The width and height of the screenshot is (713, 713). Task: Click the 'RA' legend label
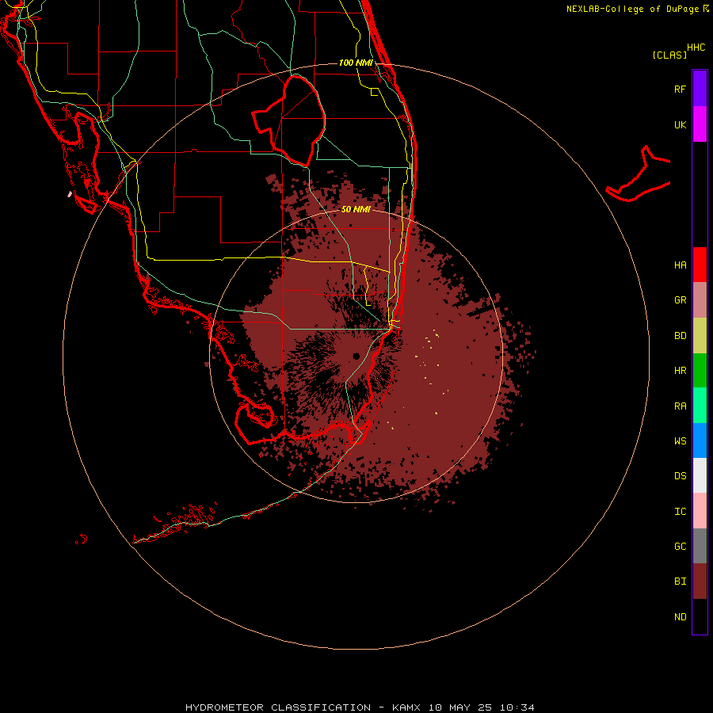680,406
